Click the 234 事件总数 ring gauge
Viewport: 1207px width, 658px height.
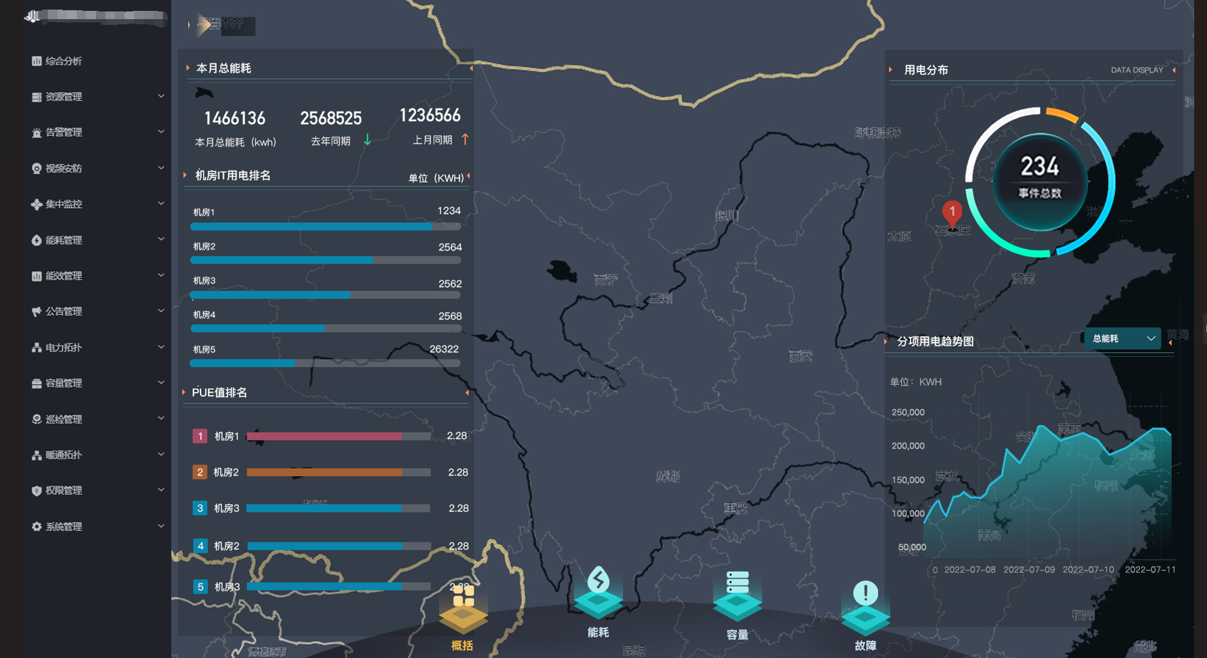(1040, 183)
